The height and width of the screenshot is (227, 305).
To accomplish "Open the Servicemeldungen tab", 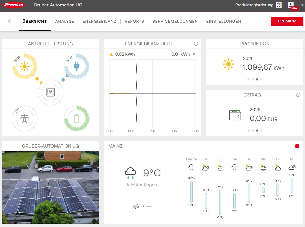I will [x=175, y=21].
